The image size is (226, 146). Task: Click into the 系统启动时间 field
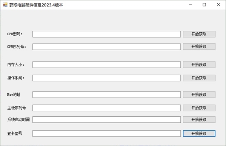click(107, 120)
